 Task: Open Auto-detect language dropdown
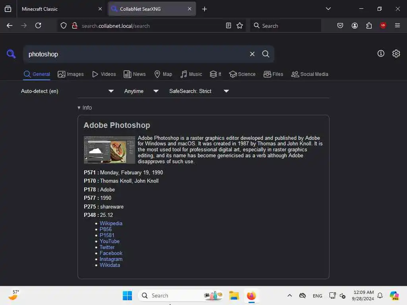(x=68, y=91)
